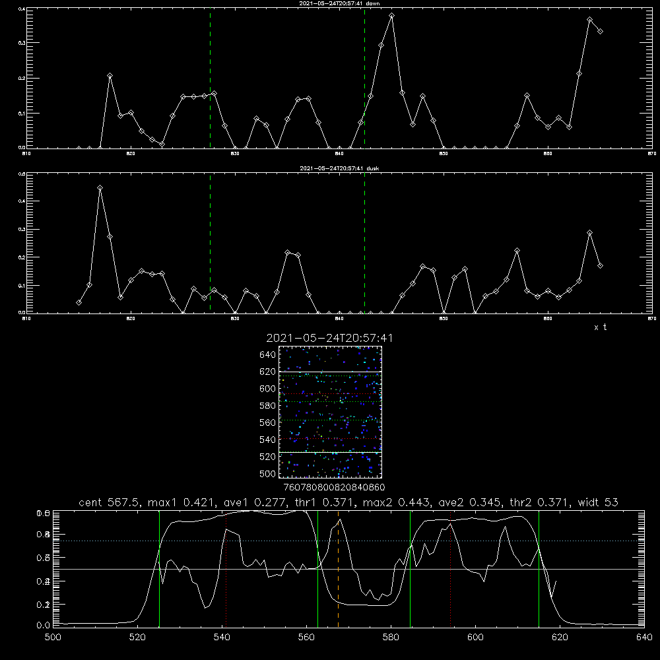Click the x-axis number string under detector image
The height and width of the screenshot is (660, 660).
click(x=334, y=487)
